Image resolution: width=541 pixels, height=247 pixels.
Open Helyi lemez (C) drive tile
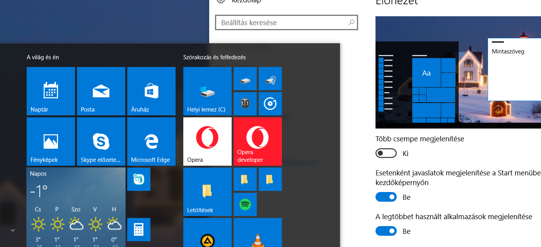(207, 91)
